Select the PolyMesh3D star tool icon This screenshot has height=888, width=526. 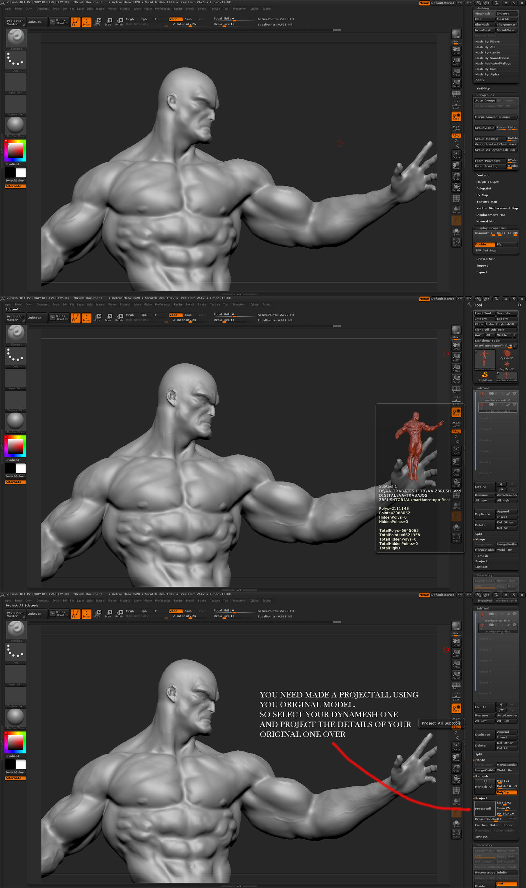pyautogui.click(x=507, y=365)
